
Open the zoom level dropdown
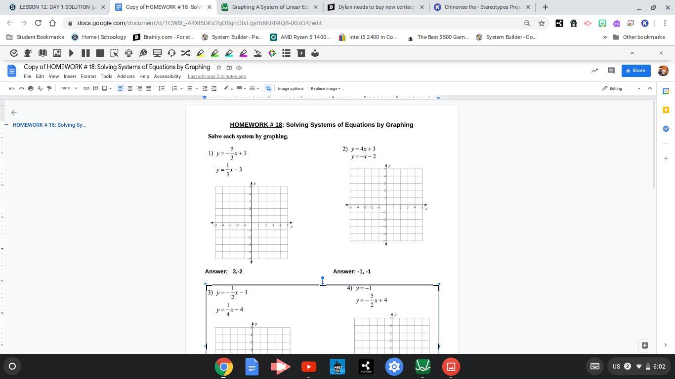point(69,88)
